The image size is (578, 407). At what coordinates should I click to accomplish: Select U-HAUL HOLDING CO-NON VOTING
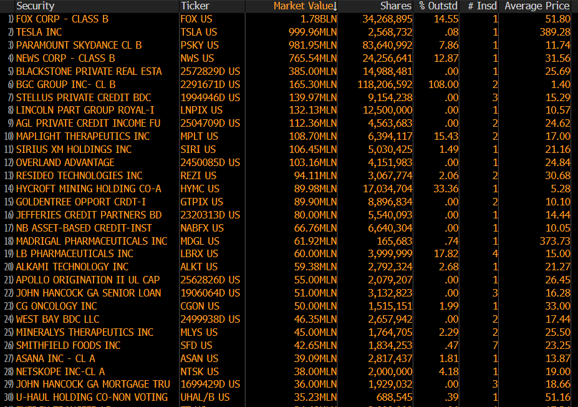pos(92,398)
